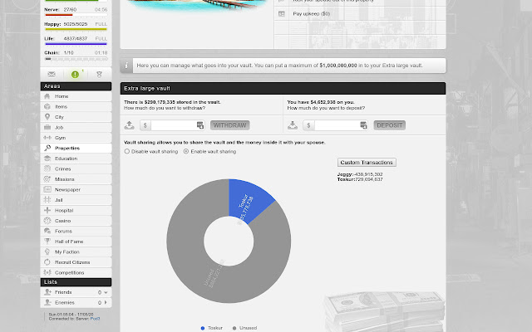532x332 pixels.
Task: Click the DEPOSIT button
Action: coord(390,125)
